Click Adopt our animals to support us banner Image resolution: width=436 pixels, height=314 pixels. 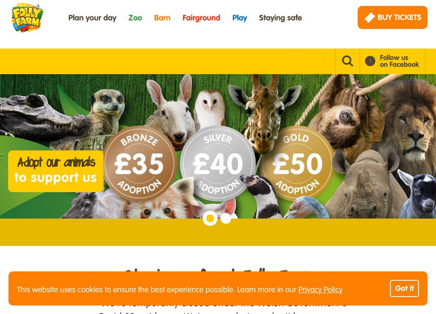coord(56,171)
